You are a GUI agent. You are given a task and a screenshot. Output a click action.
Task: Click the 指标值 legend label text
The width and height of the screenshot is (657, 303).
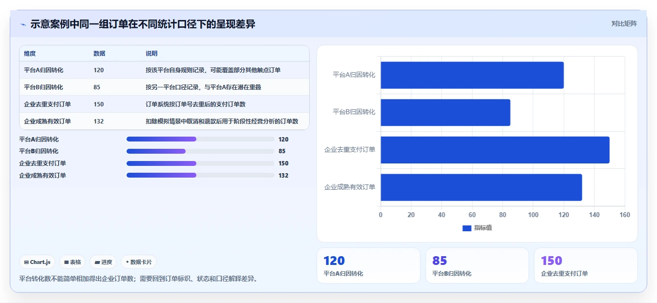tap(483, 228)
